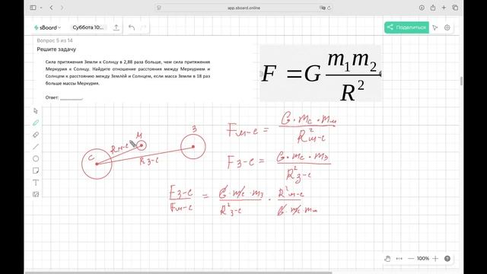Click the privacy shield icon in address bar
The image size is (487, 274).
(159, 8)
